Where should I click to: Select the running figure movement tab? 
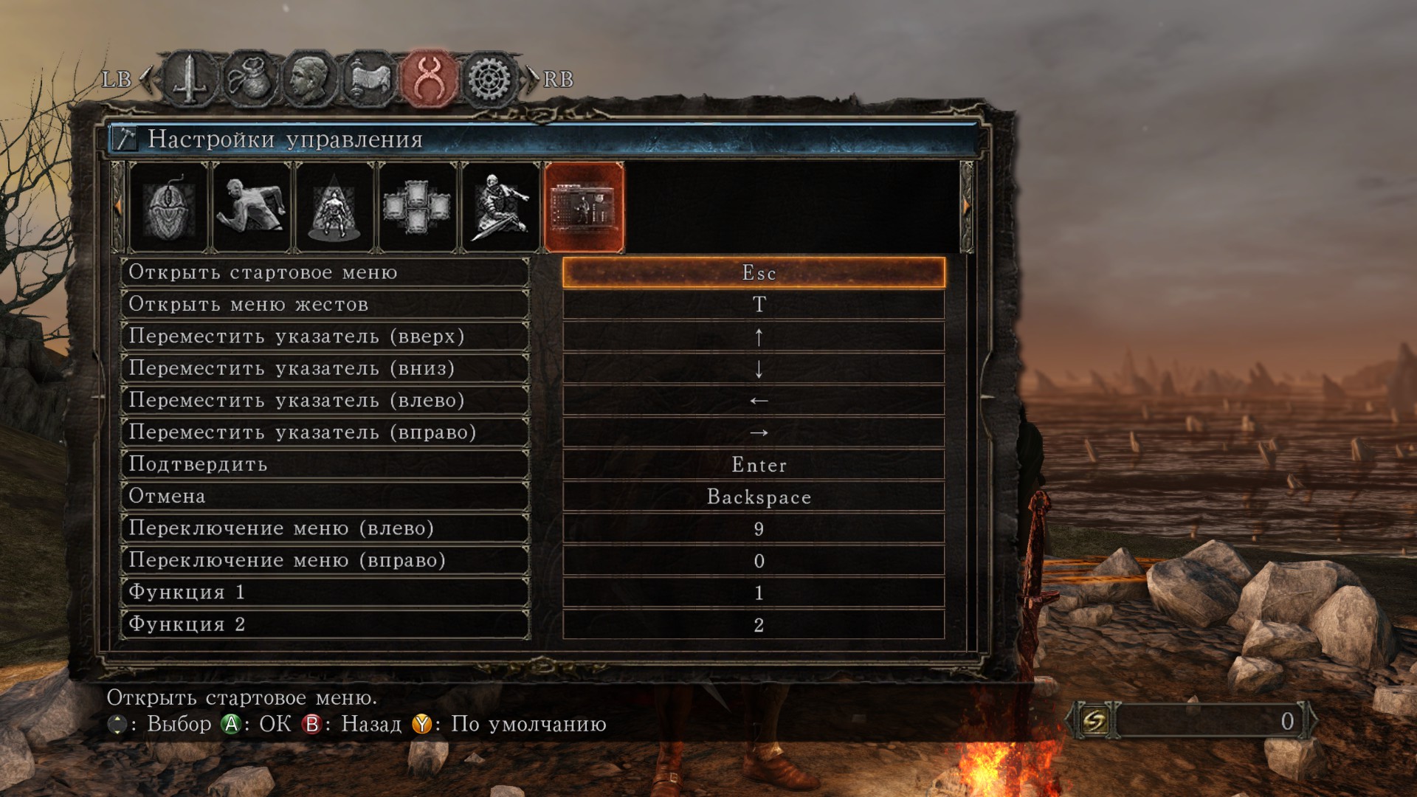(251, 207)
